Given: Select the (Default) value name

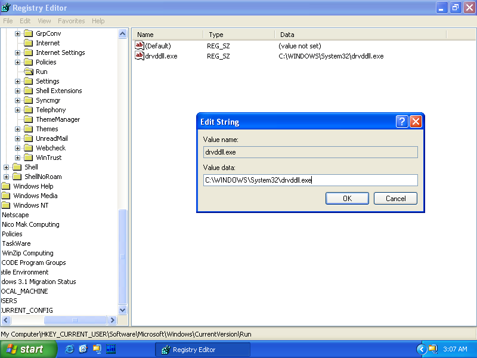Looking at the screenshot, I should 158,46.
